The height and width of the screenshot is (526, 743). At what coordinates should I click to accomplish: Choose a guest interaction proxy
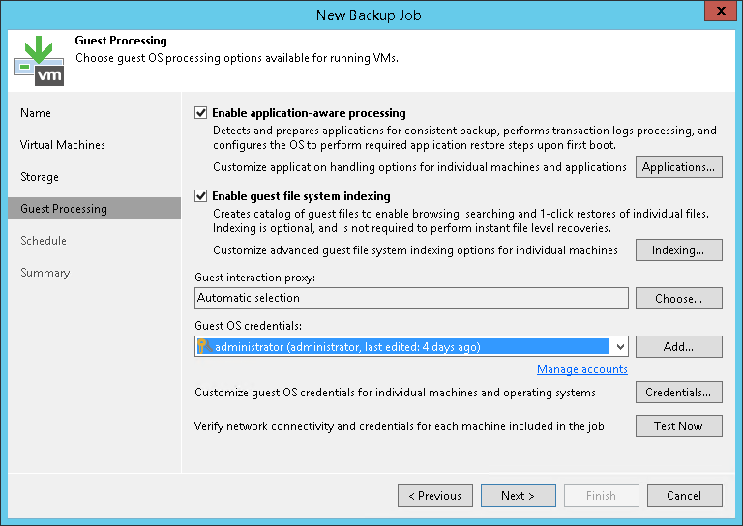coord(678,299)
